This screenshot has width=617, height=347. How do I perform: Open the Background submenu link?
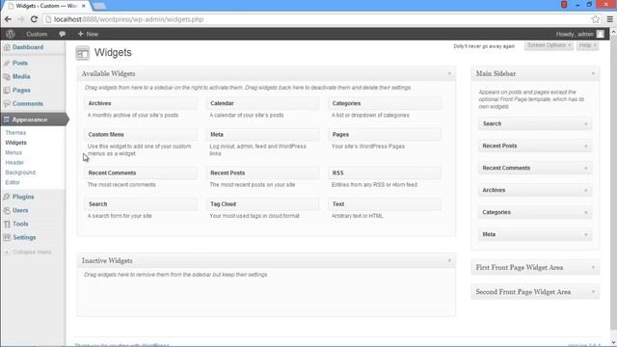(20, 173)
